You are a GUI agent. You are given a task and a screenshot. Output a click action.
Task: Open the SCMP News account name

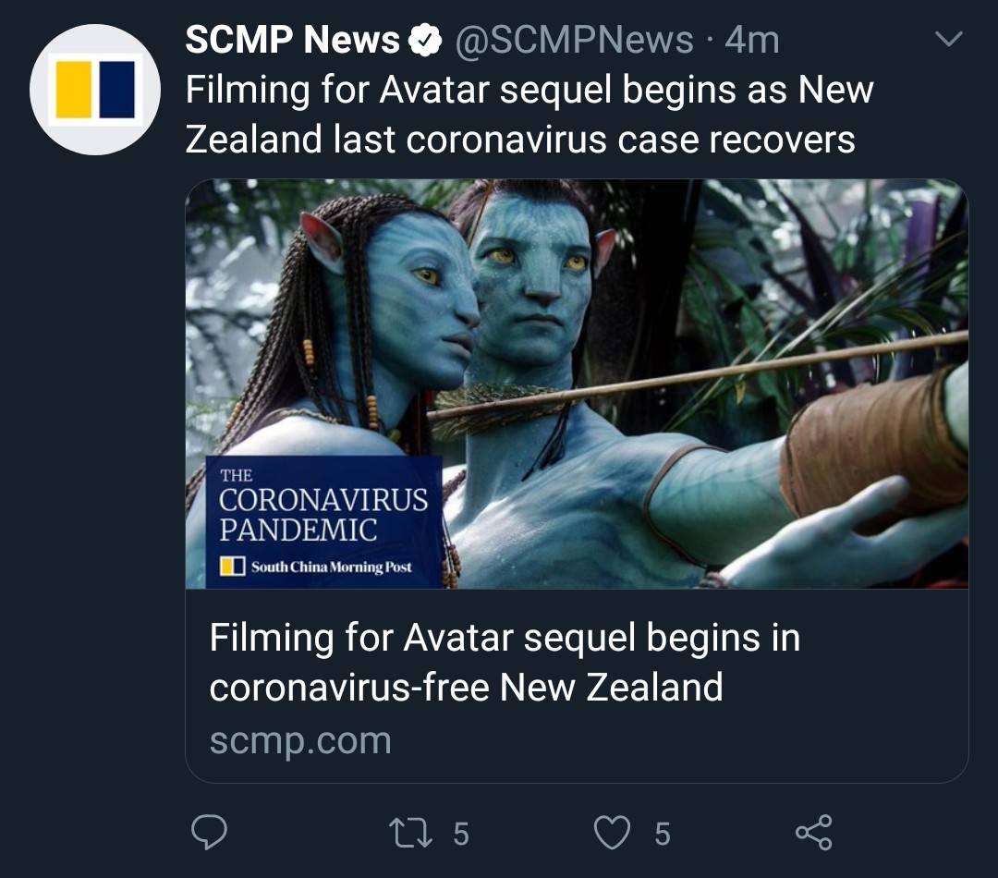tap(292, 40)
